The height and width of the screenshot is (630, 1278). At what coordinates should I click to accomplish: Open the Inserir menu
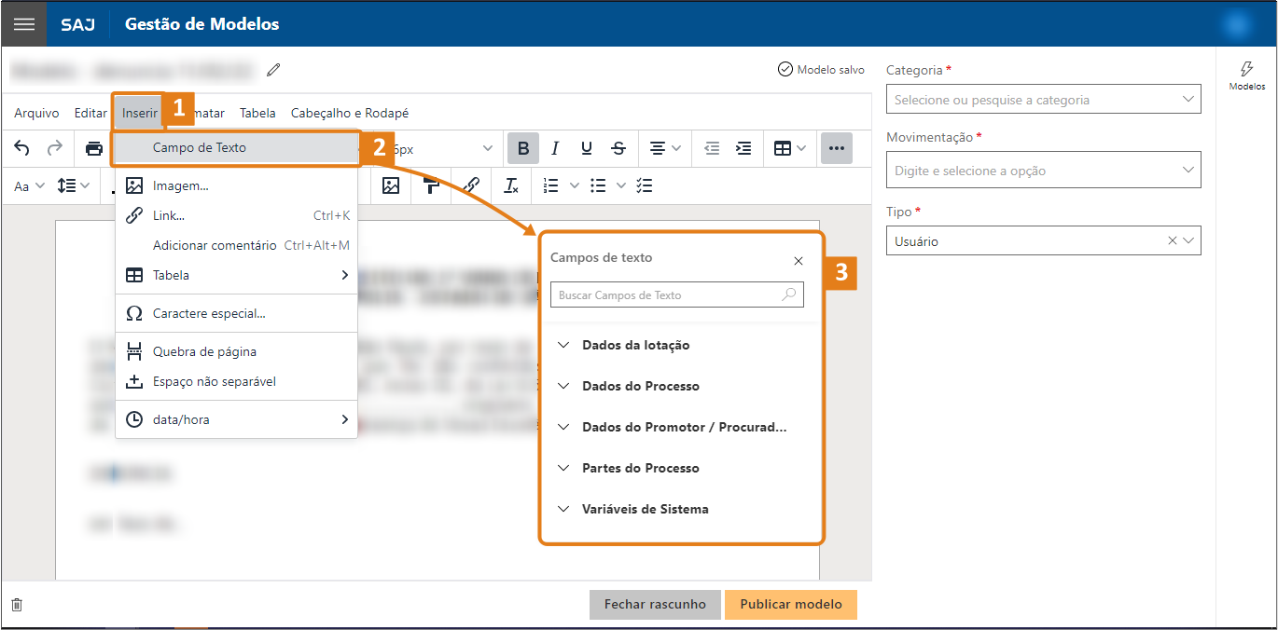pyautogui.click(x=137, y=112)
